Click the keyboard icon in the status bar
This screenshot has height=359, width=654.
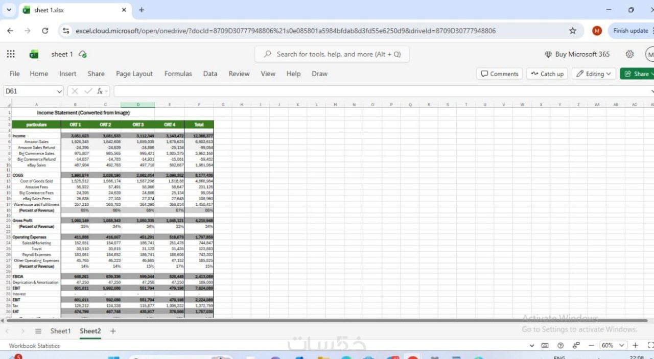(545, 346)
